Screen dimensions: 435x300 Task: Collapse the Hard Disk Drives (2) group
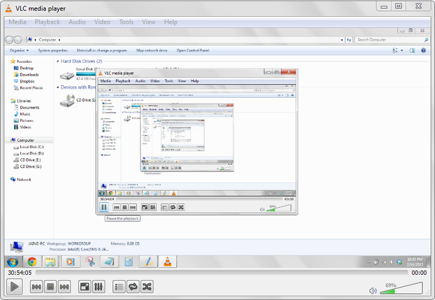(x=58, y=61)
